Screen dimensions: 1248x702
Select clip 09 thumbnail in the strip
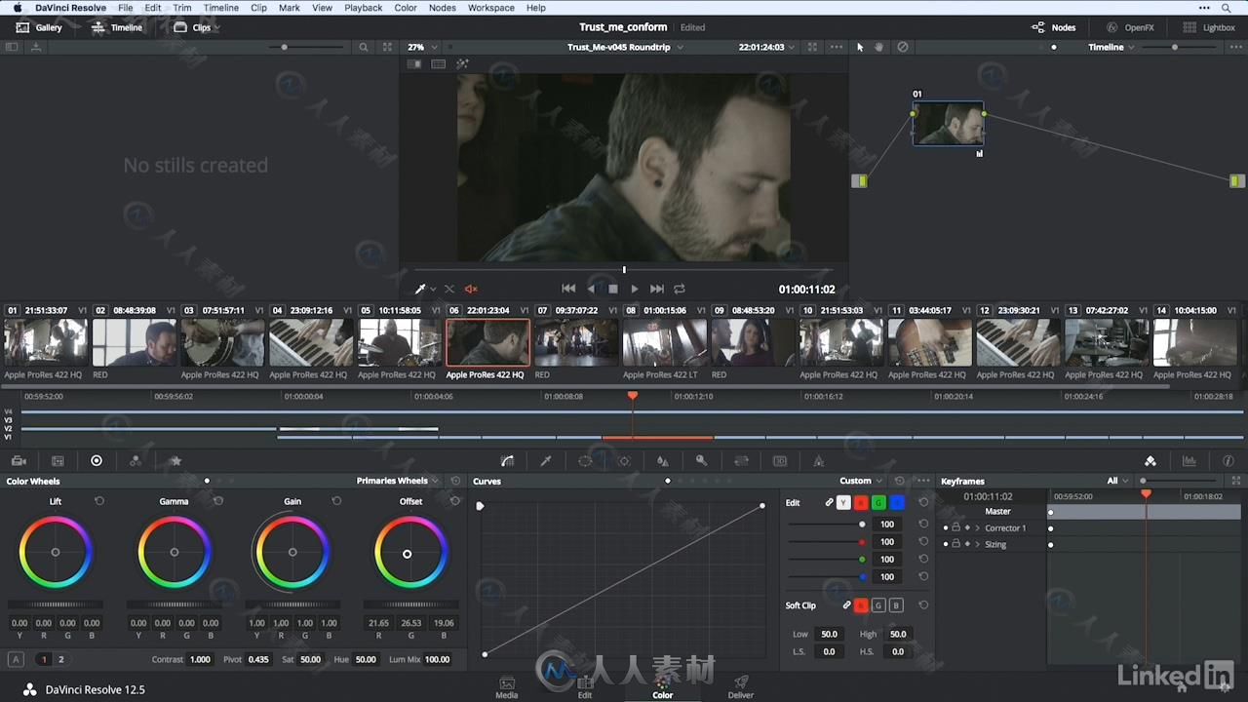tap(753, 342)
